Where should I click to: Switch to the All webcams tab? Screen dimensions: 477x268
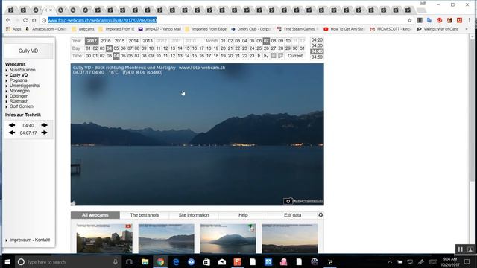[95, 215]
